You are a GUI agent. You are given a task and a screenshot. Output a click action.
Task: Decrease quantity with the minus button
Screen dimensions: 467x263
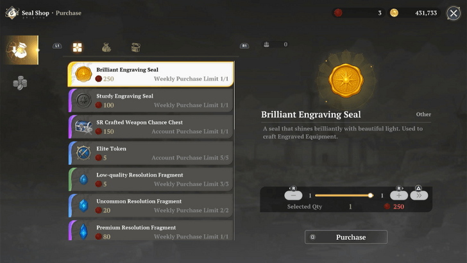[293, 195]
